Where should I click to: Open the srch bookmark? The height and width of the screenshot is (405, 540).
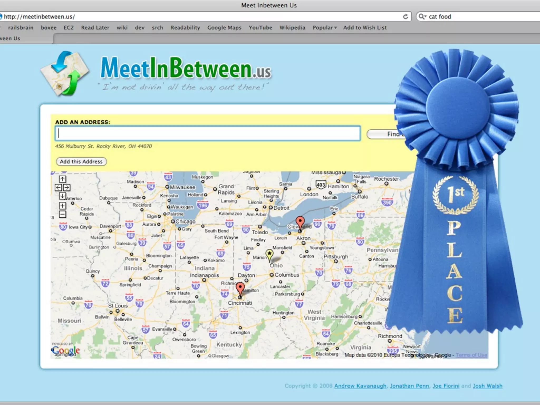[157, 28]
